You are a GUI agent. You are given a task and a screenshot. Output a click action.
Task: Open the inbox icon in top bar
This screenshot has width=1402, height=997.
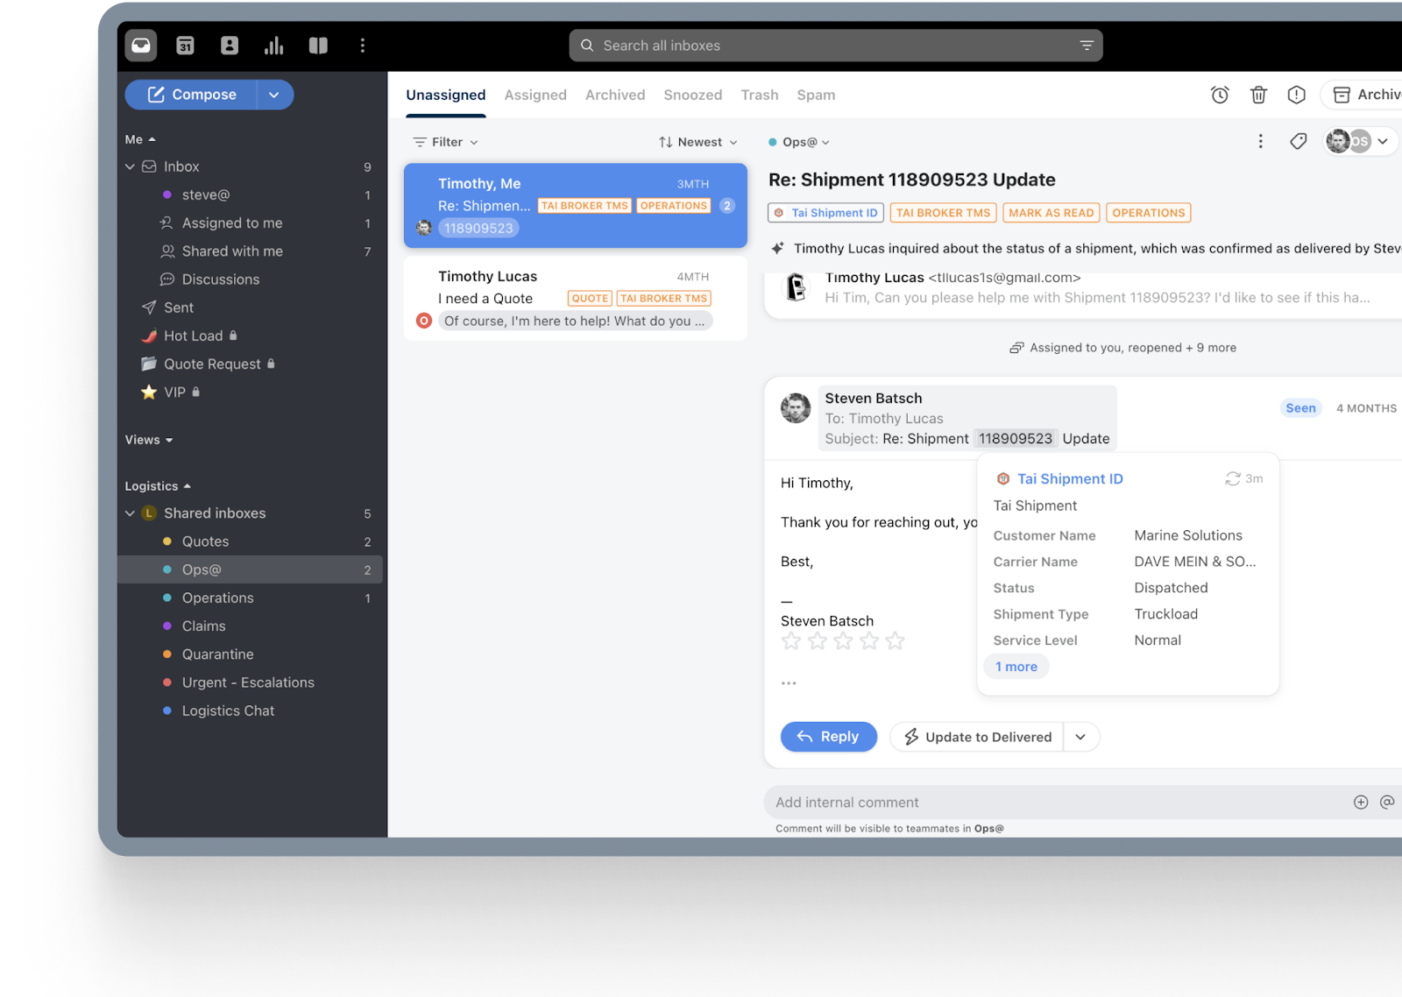click(x=141, y=46)
